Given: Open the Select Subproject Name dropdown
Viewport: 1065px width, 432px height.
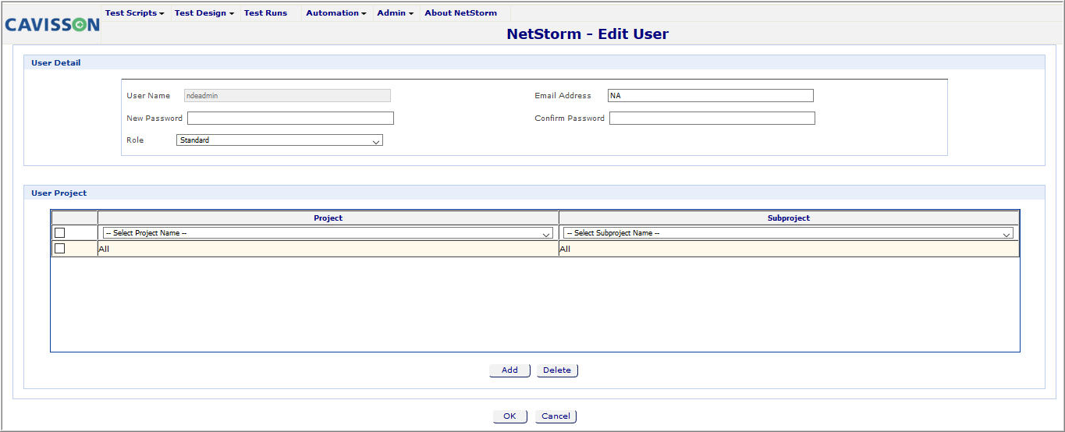Looking at the screenshot, I should click(788, 233).
